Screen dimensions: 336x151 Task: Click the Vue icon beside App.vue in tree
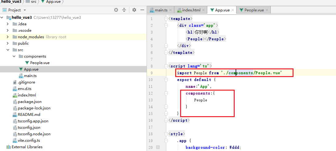[x=21, y=69]
